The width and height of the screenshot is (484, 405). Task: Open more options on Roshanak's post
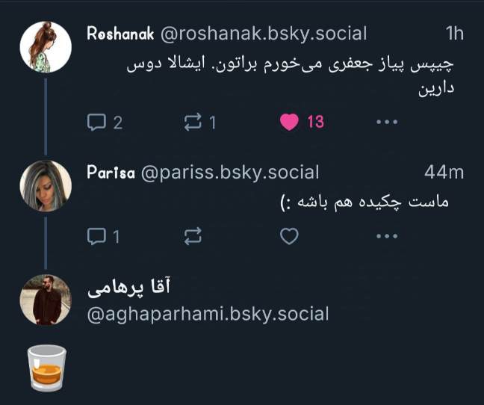coord(386,122)
